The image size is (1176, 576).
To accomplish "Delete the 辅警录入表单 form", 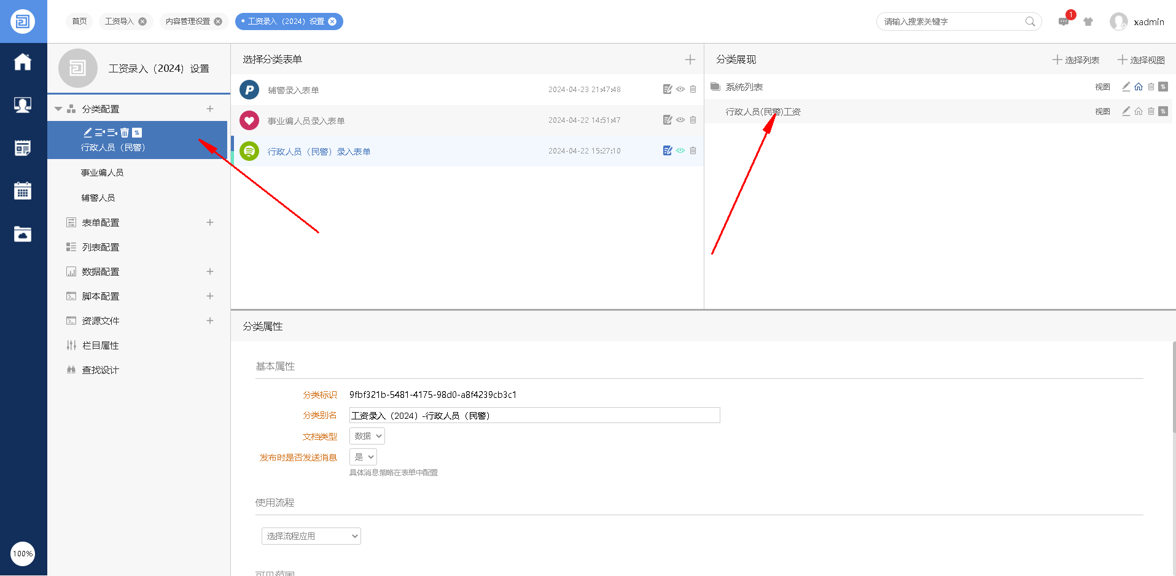I will pos(693,90).
